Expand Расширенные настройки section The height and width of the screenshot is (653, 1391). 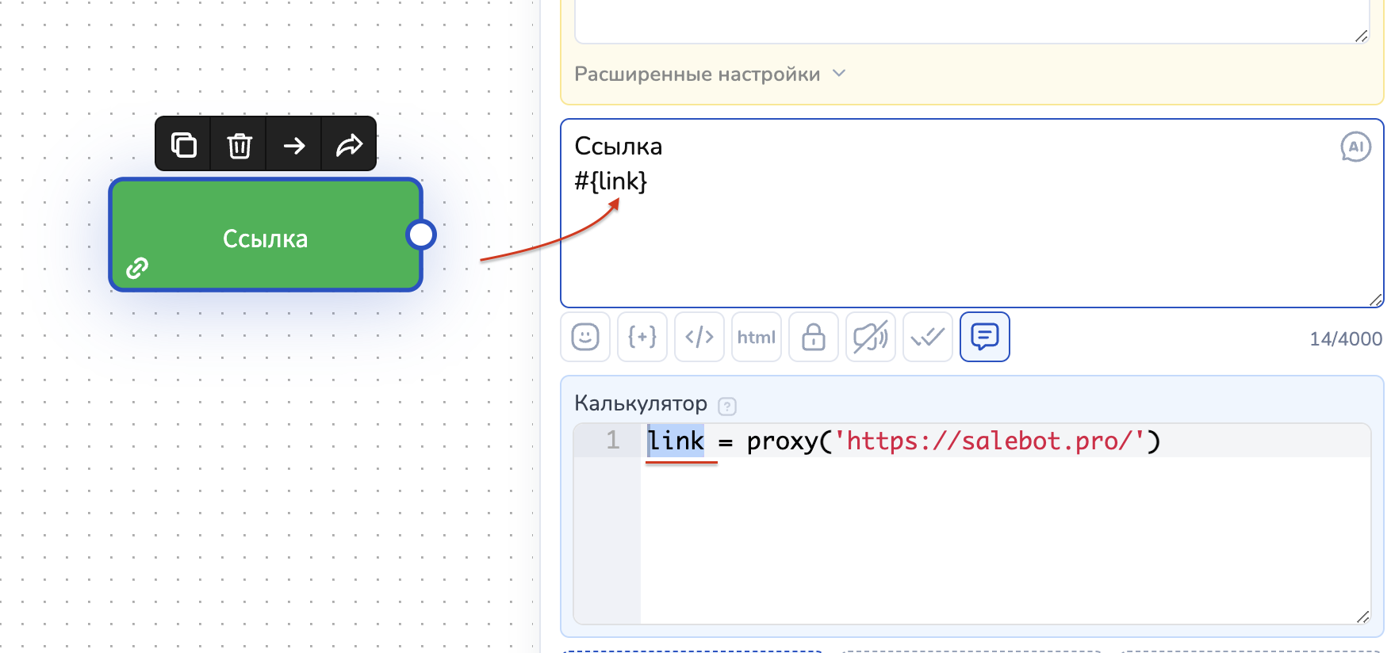(697, 74)
